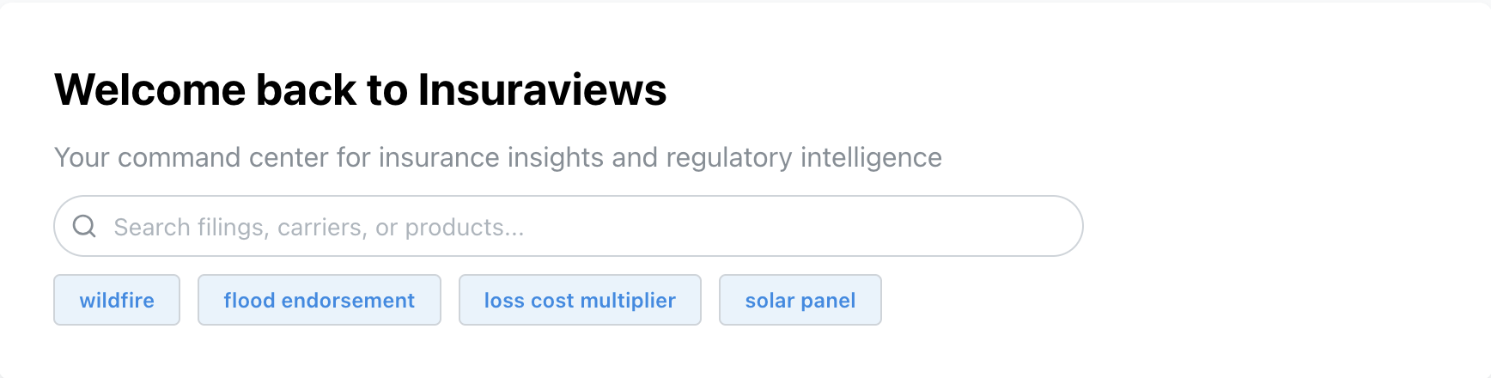Click the 'Search filings, carriers, or products' placeholder
The image size is (1491, 378).
(319, 227)
